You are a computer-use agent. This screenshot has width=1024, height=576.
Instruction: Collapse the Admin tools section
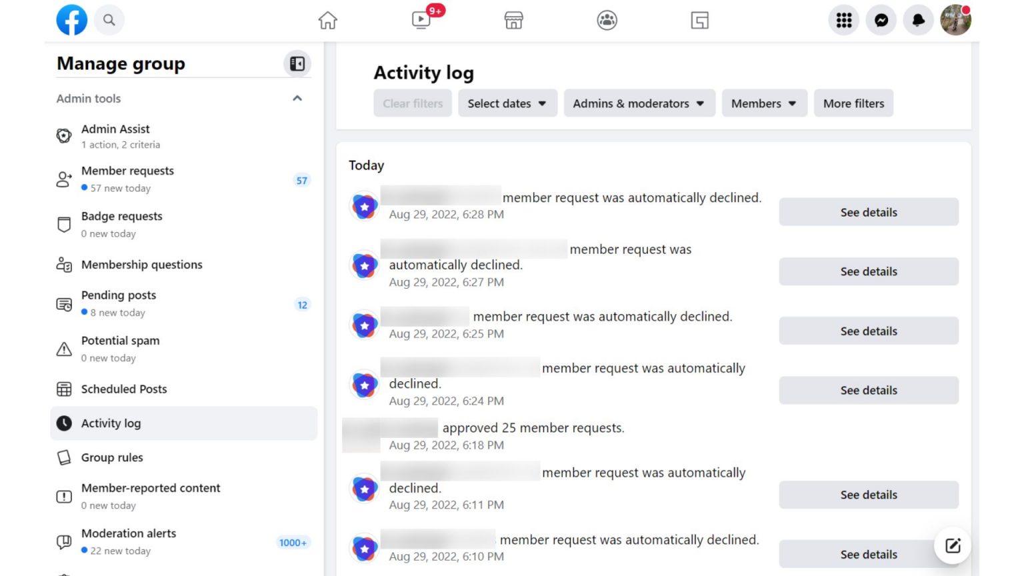pyautogui.click(x=297, y=98)
